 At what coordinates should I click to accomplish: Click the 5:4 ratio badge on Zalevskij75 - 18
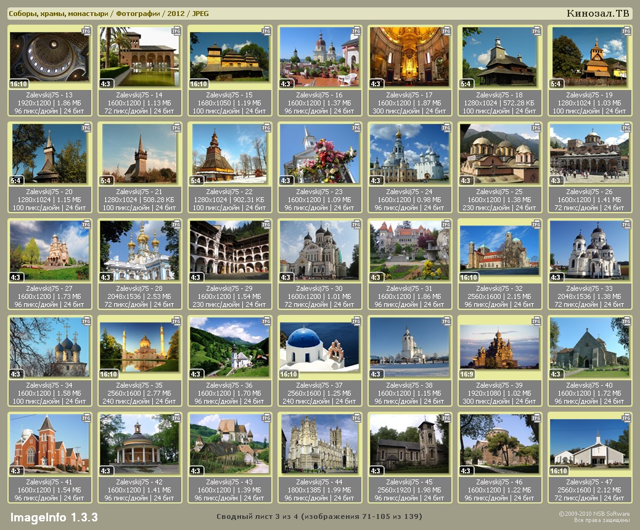pos(467,84)
